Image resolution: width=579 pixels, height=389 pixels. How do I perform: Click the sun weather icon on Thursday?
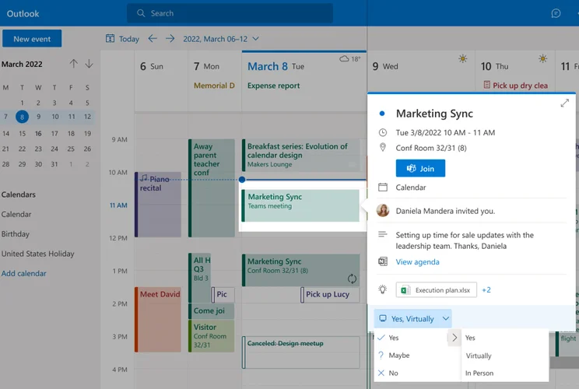point(542,58)
